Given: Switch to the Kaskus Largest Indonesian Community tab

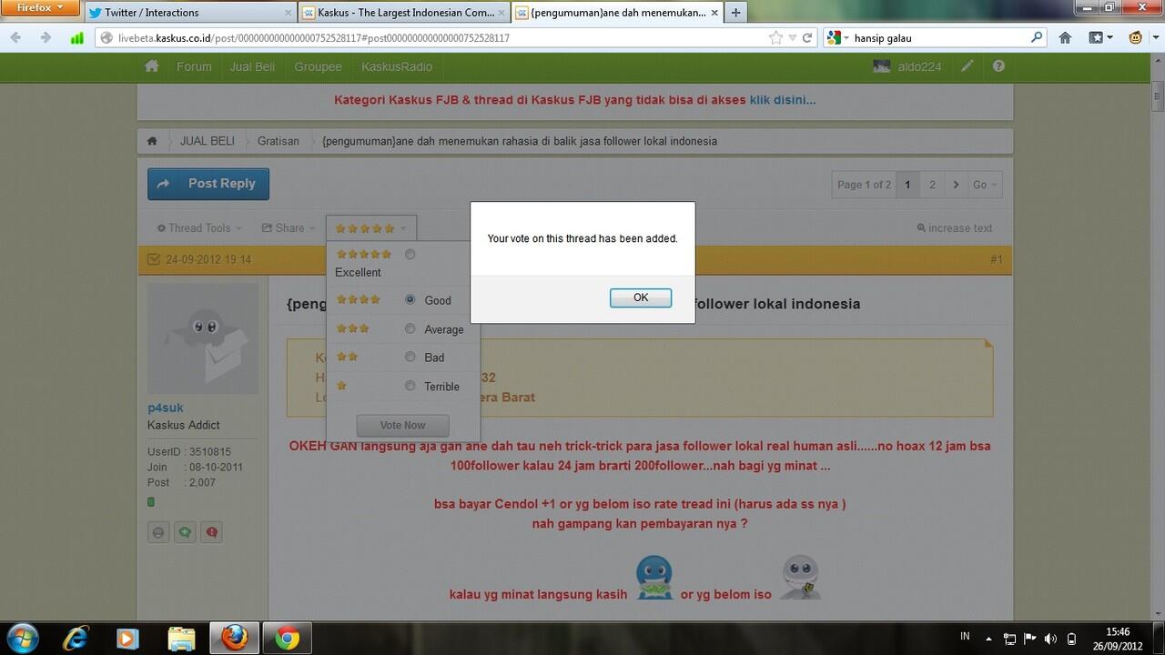Looking at the screenshot, I should click(x=404, y=13).
